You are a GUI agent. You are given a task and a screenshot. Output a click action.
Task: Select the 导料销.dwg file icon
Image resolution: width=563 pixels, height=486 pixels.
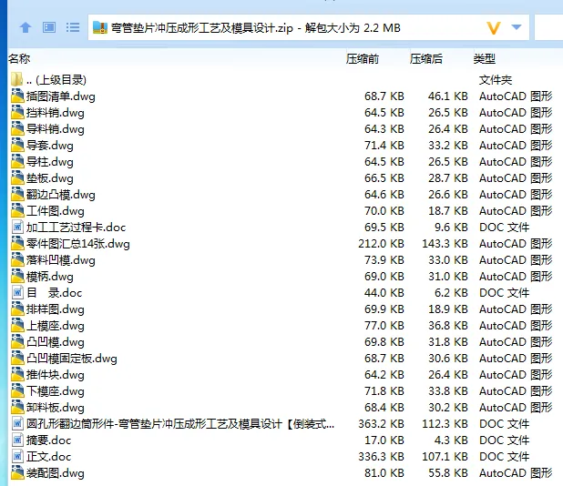[x=17, y=128]
